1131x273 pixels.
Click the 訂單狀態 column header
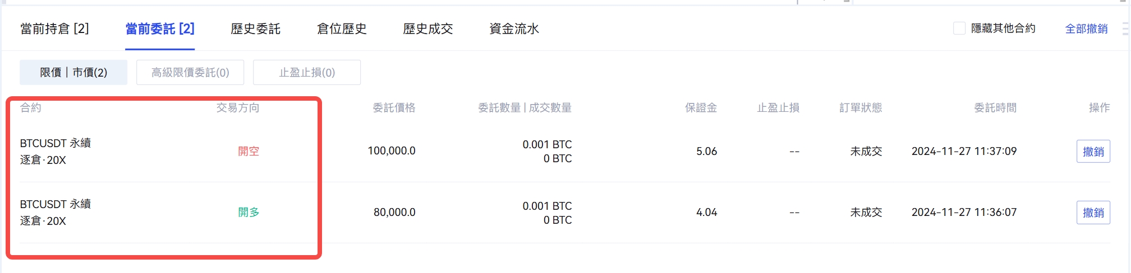tap(861, 107)
